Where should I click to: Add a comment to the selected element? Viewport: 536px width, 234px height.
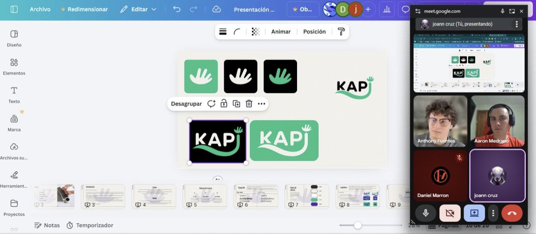211,104
